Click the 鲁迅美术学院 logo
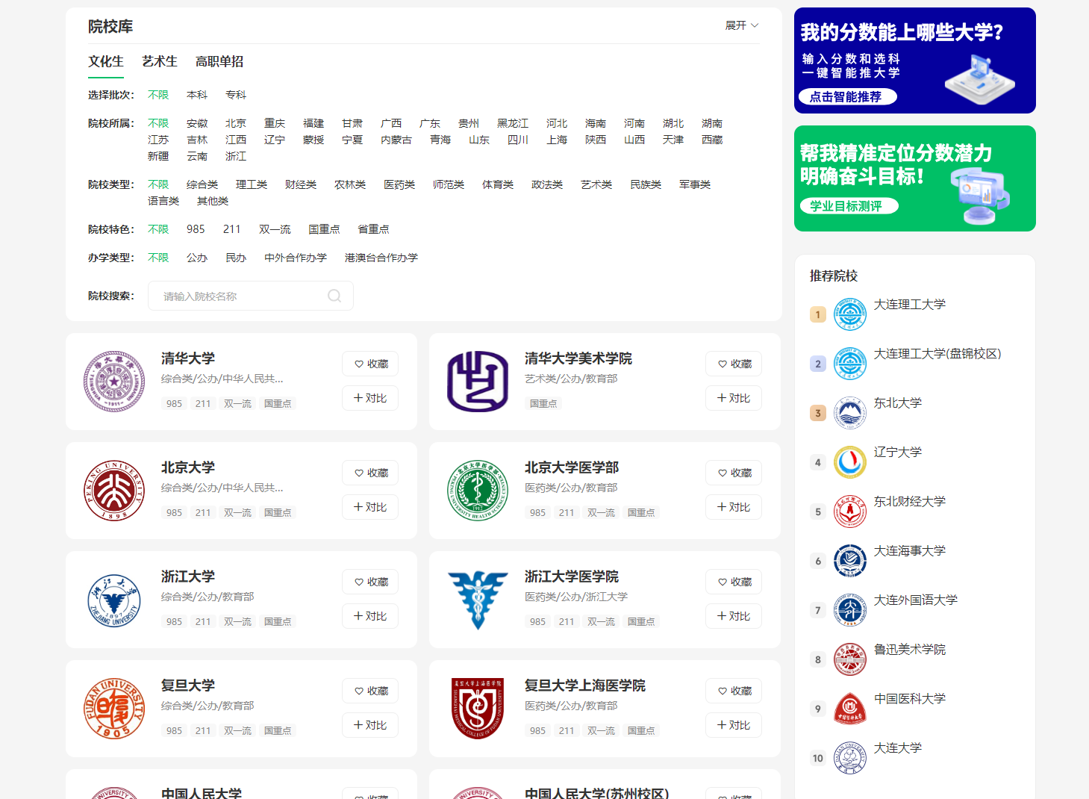Viewport: 1089px width, 799px height. click(x=850, y=659)
